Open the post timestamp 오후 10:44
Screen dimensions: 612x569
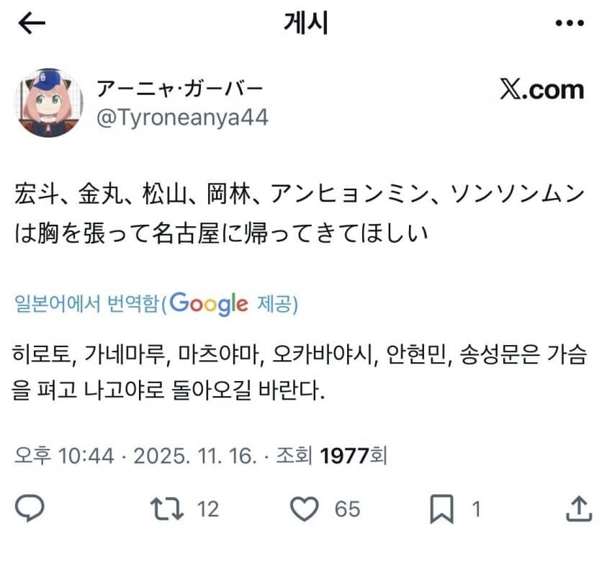[64, 455]
